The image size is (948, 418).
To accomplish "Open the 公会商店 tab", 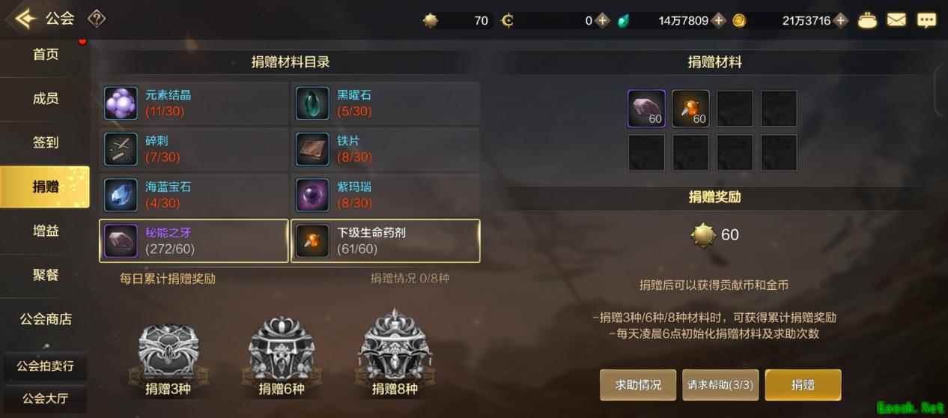I will tap(45, 319).
